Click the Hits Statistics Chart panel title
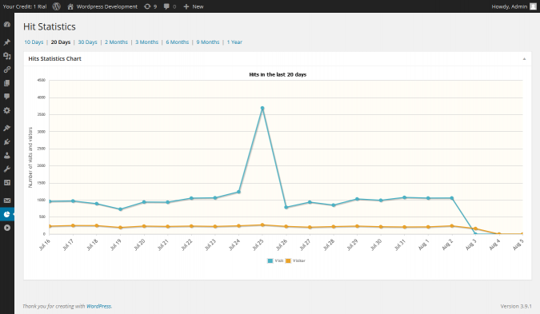Screen dimensions: 540x314 [x=54, y=59]
